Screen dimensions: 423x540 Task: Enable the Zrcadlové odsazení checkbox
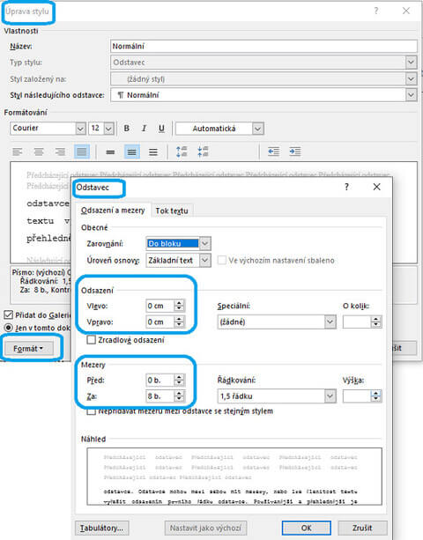pyautogui.click(x=92, y=340)
